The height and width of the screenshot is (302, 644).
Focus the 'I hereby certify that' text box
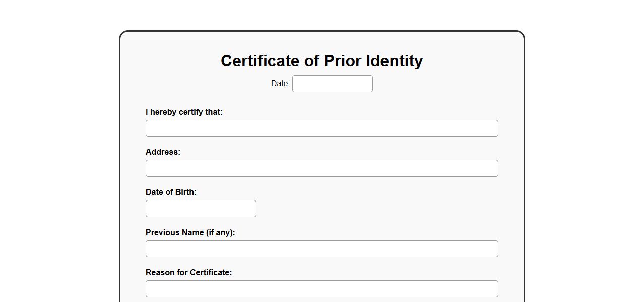[x=321, y=128]
